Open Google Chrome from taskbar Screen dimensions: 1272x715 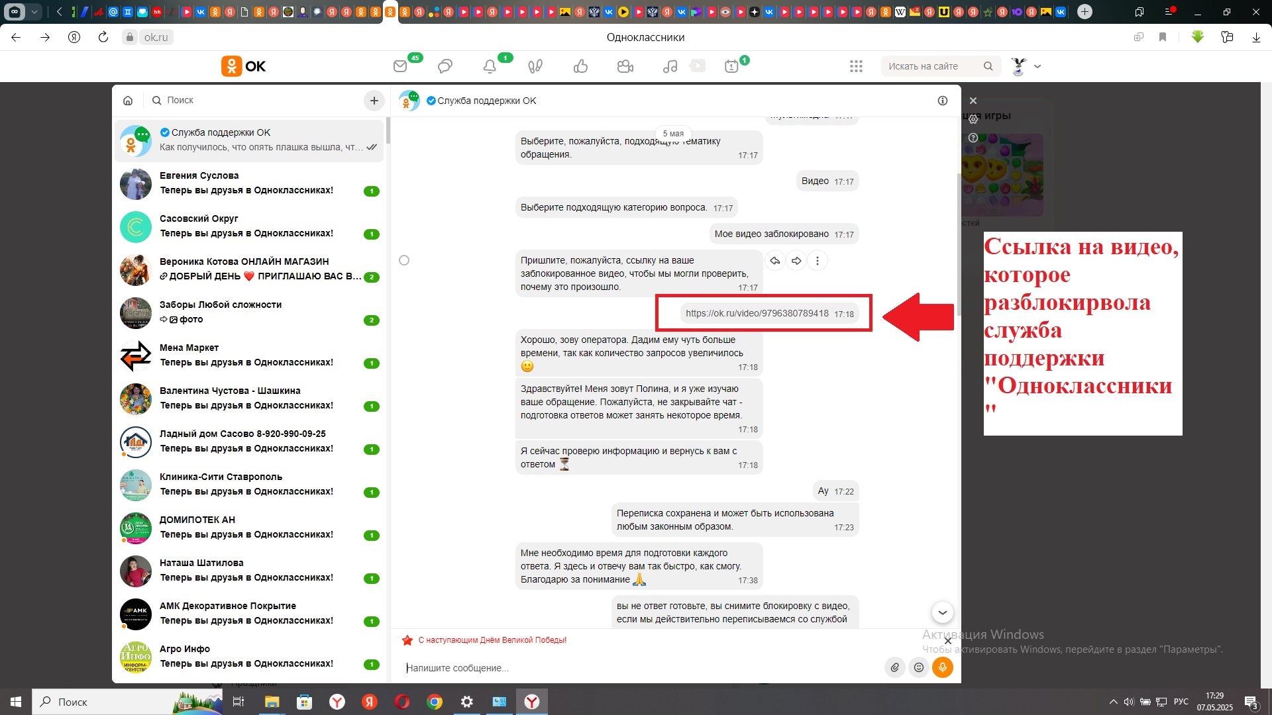[435, 702]
